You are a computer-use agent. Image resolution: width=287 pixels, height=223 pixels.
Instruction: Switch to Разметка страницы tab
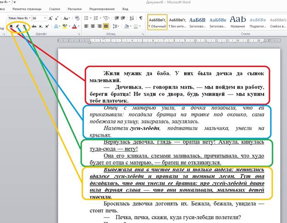[x=27, y=9]
